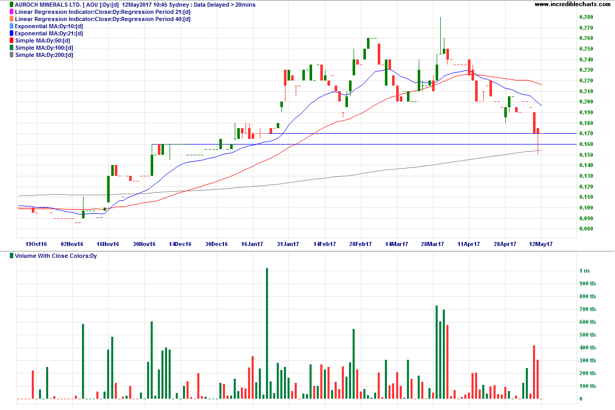
Task: Click the 28Apr17 date label
Action: point(504,244)
